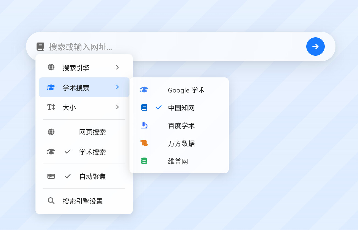Click the book icon in search bar
This screenshot has height=230, width=358.
pos(40,47)
